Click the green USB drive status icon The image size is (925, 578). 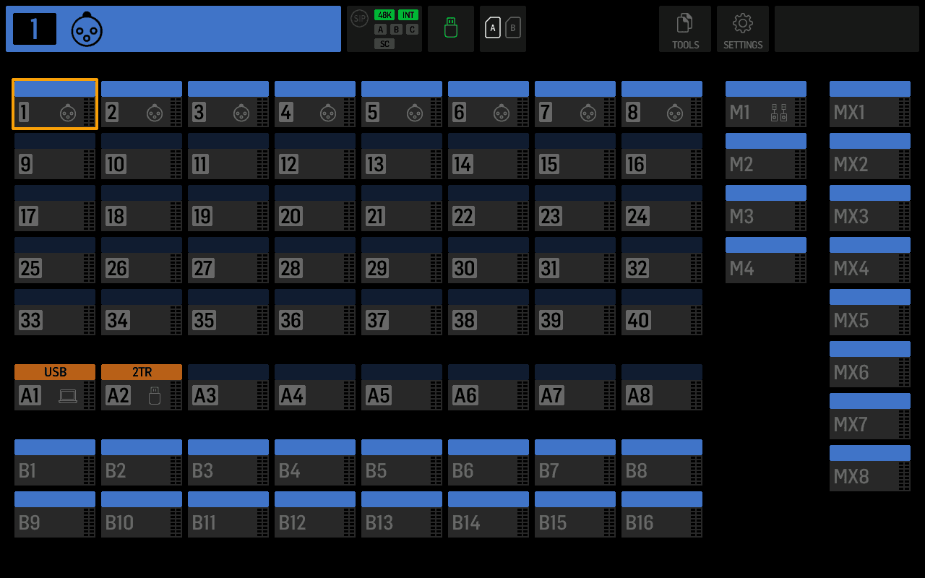[451, 29]
